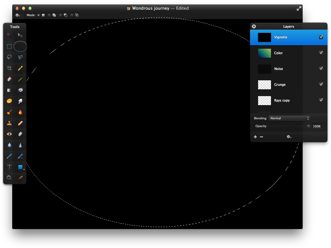
Task: Select the Type tool
Action: coord(9,167)
